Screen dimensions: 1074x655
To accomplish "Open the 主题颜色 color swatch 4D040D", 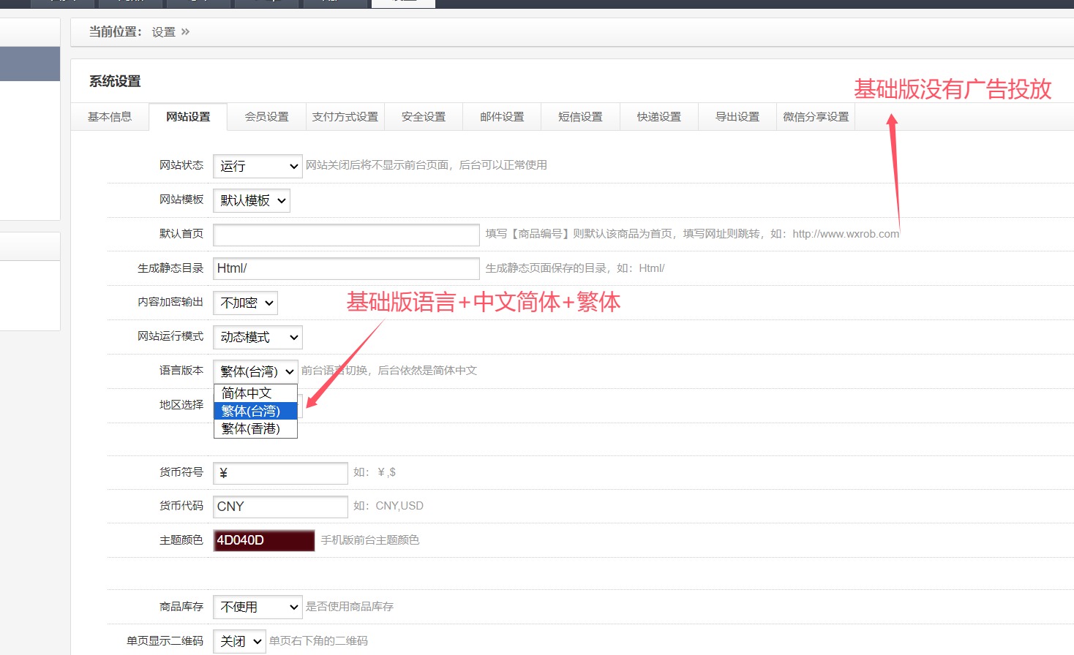I will 264,540.
